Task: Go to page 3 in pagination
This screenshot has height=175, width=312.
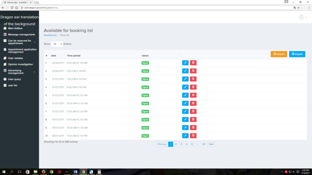Action: coord(181,144)
